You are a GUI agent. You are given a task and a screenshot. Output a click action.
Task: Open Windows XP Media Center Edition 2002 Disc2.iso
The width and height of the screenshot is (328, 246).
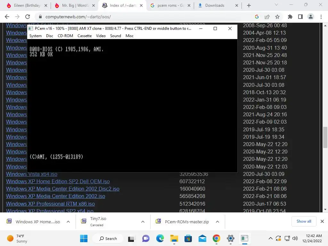(62, 189)
